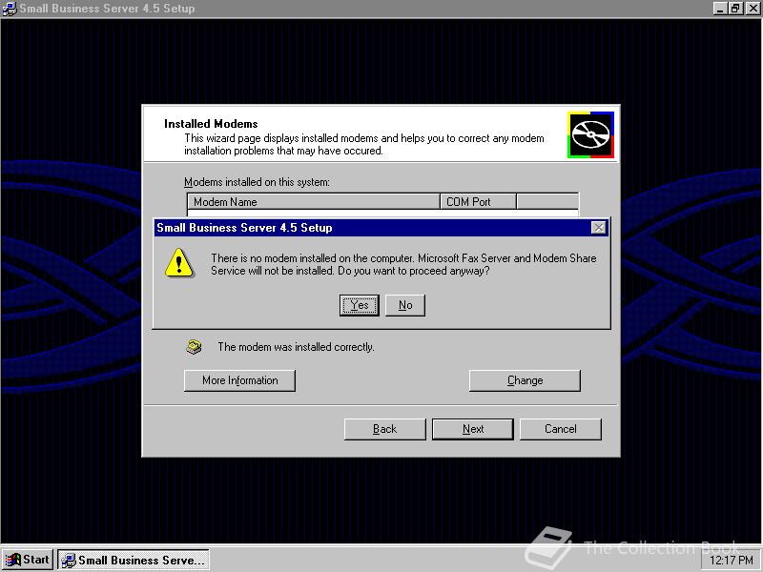Click the COM Port column header
Image resolution: width=763 pixels, height=572 pixels.
(478, 201)
